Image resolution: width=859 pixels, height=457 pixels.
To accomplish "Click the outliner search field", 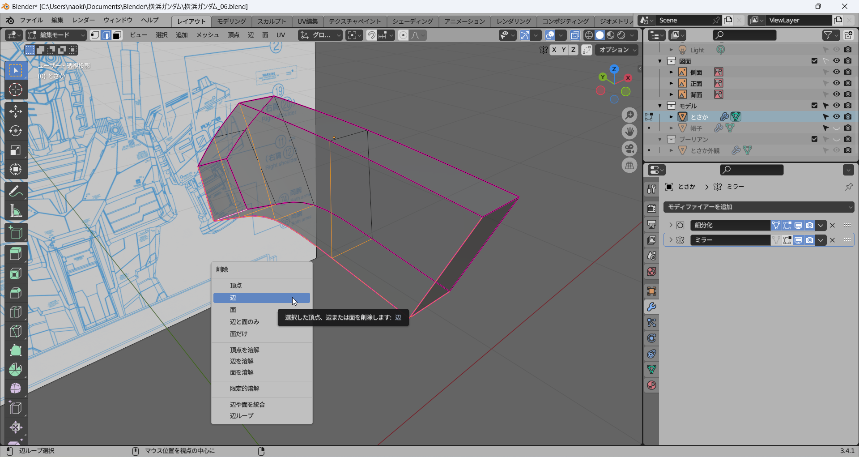I will (x=744, y=35).
